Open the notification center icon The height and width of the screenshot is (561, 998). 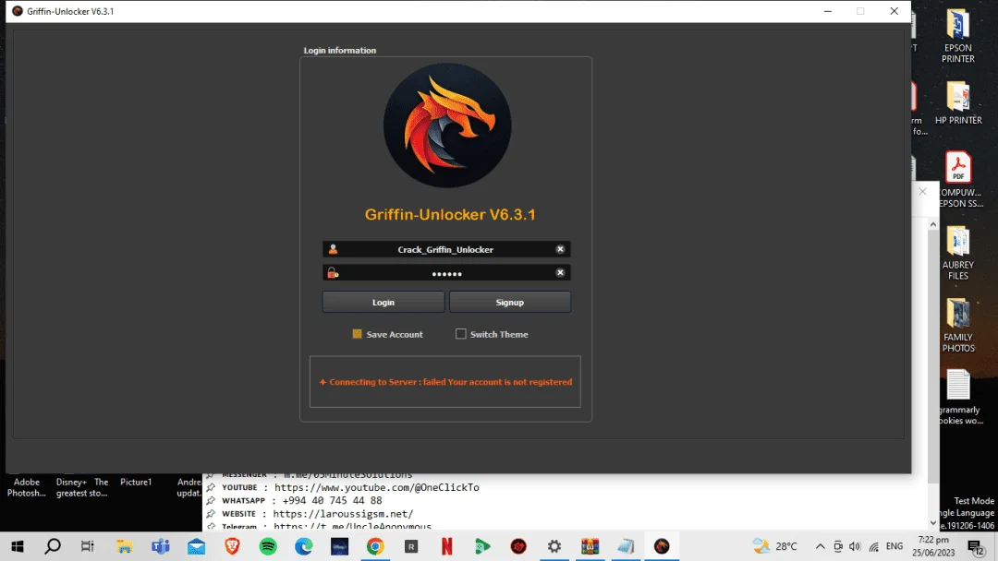click(x=977, y=546)
